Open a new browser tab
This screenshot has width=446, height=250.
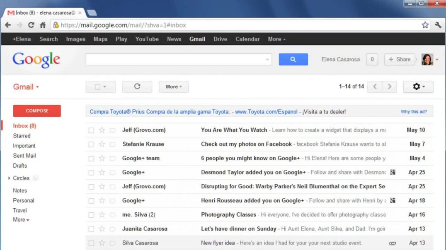pyautogui.click(x=92, y=13)
